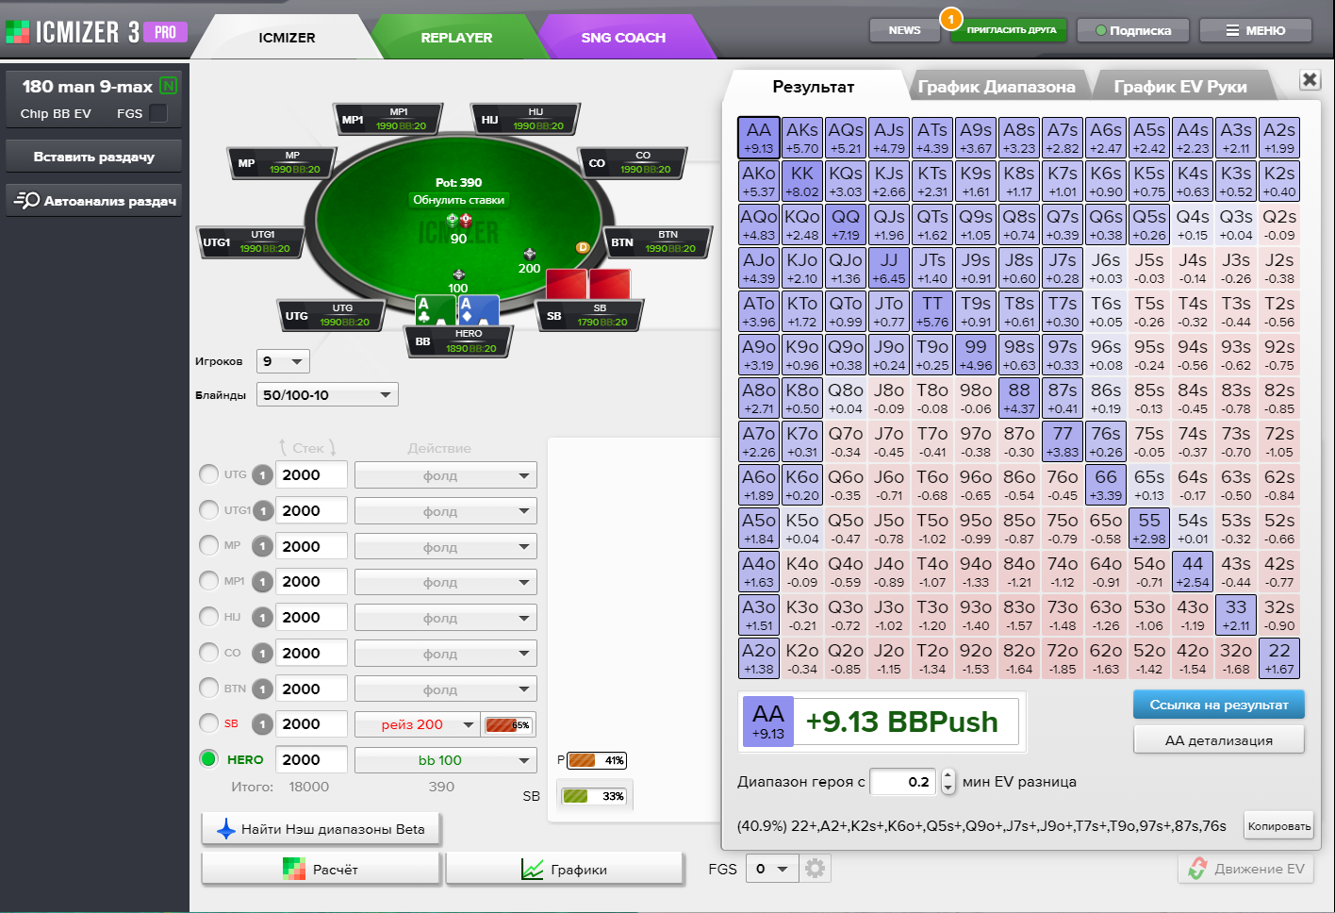Open UTG action dropdown
1335x913 pixels.
[x=446, y=475]
